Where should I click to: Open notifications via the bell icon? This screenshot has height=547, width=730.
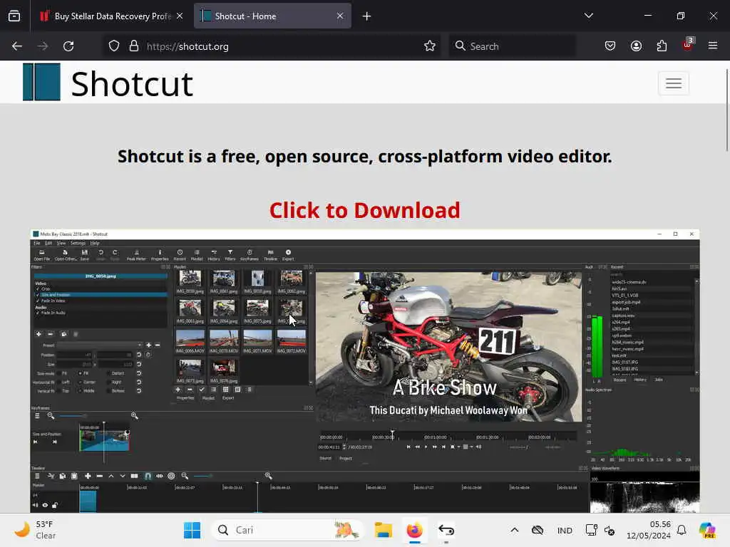coord(682,530)
